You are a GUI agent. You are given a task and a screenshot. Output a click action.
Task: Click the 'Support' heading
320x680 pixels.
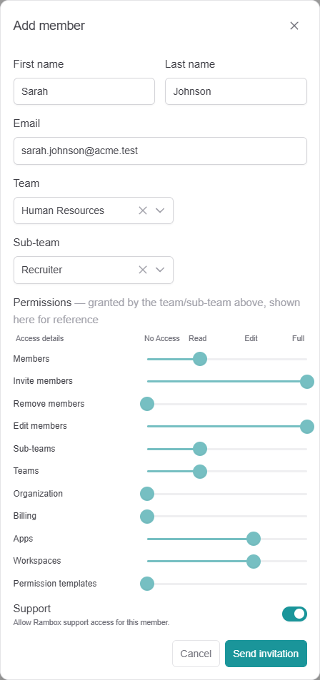32,609
